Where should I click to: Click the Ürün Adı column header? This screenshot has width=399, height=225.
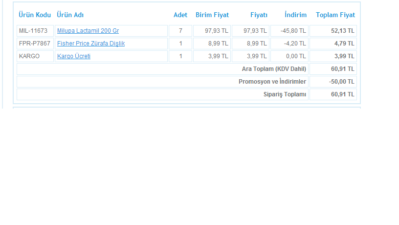[x=70, y=15]
